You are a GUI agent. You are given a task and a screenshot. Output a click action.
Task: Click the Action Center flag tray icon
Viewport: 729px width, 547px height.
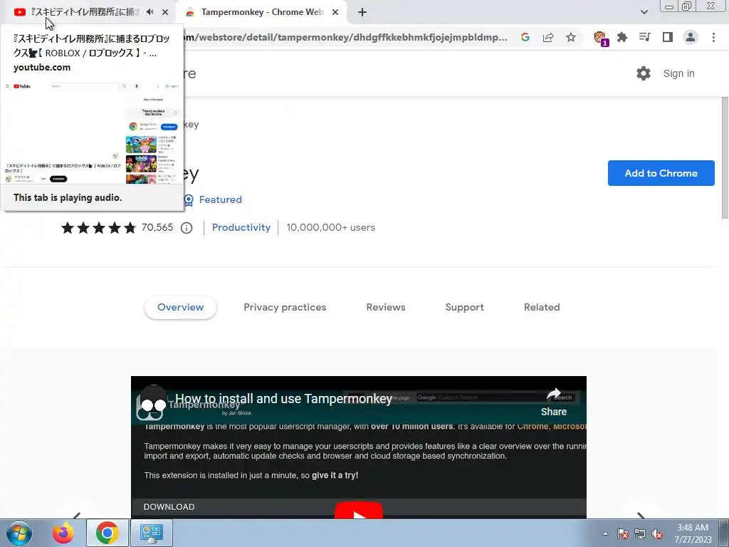(623, 534)
